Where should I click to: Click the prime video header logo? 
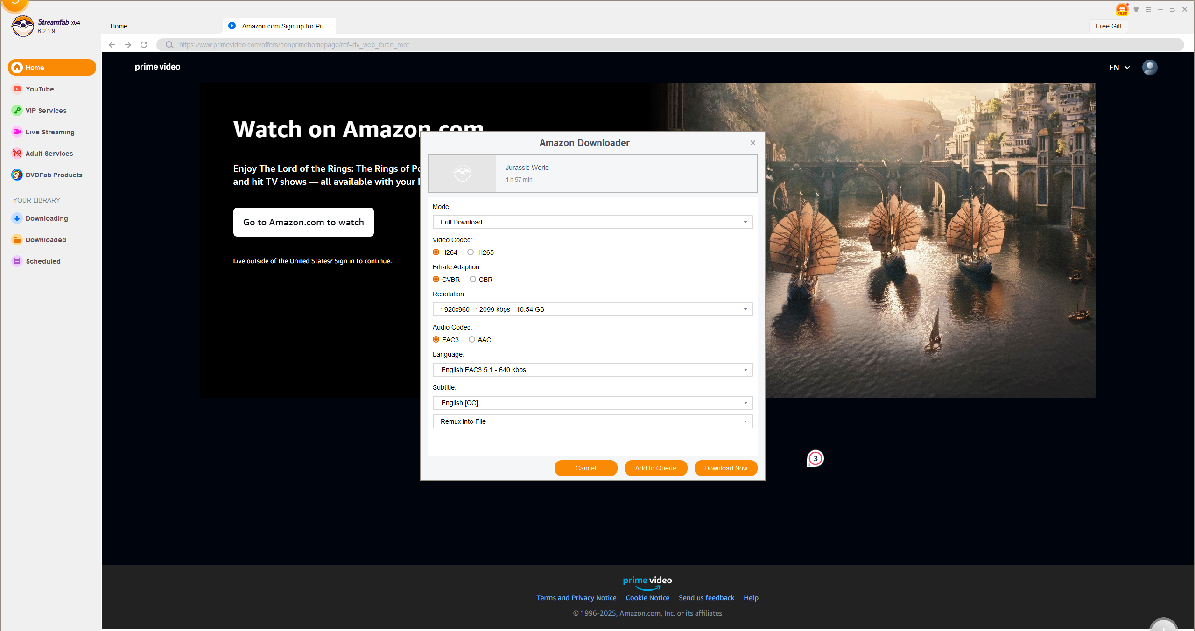click(x=158, y=67)
